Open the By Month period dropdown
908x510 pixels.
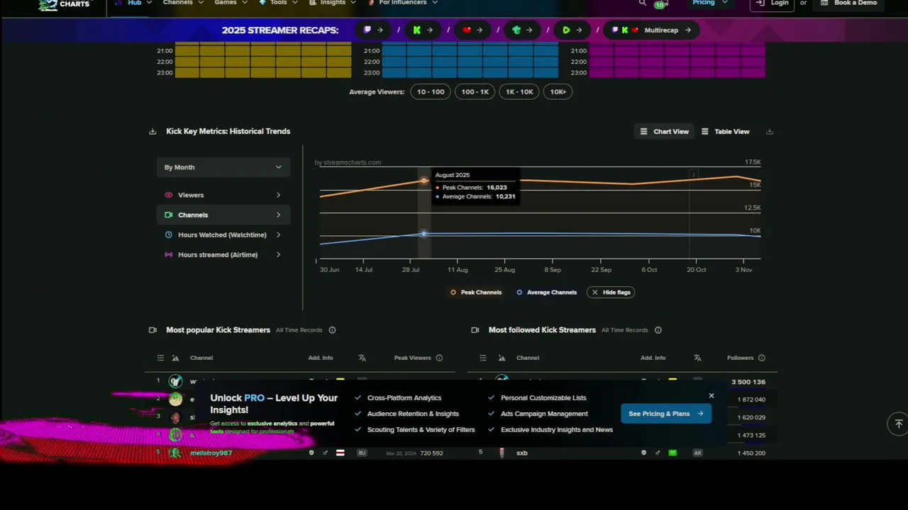(223, 167)
